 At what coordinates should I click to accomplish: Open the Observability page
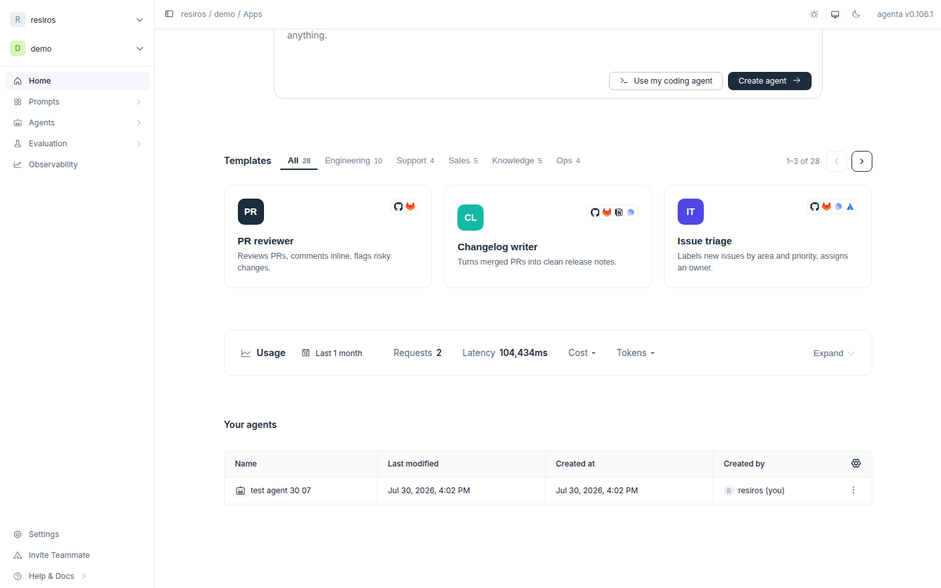click(78, 165)
